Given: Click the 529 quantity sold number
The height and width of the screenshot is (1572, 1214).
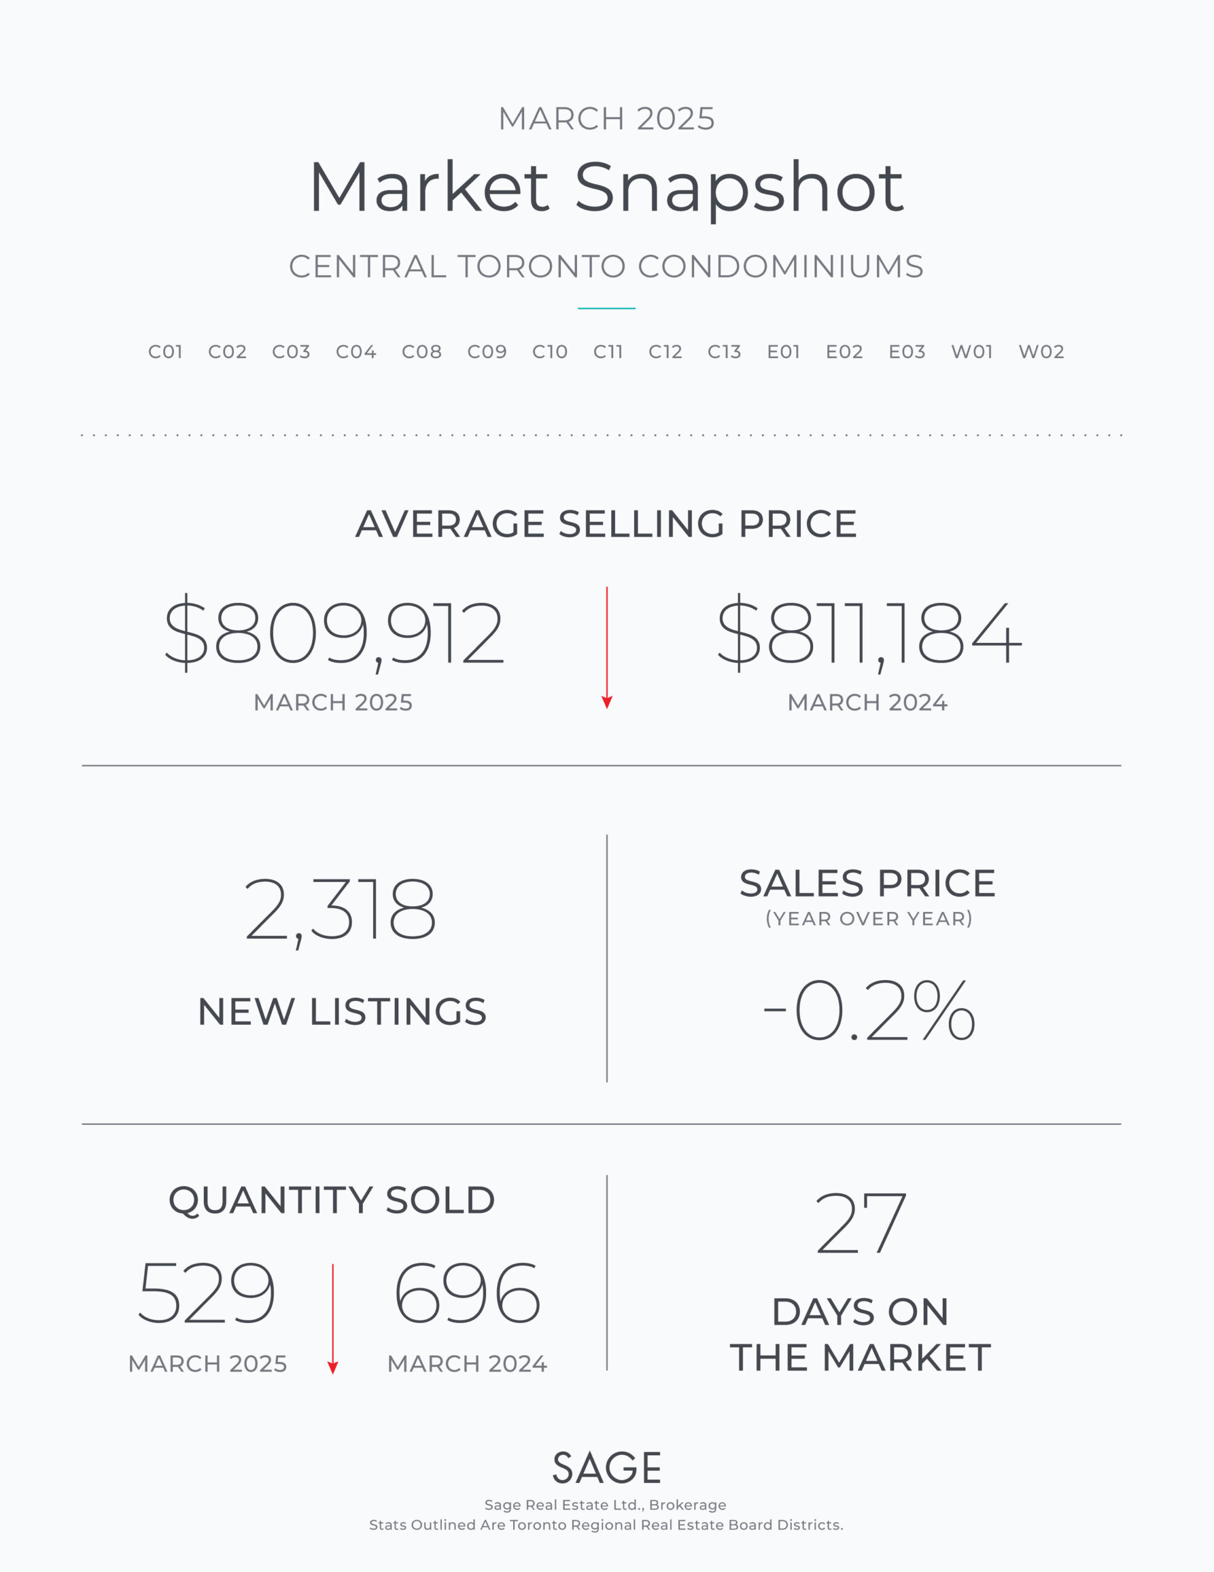Looking at the screenshot, I should [x=207, y=1293].
